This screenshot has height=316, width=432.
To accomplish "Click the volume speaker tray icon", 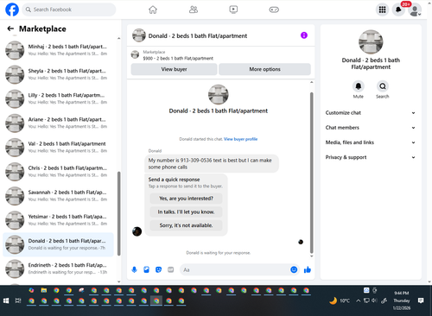I will point(374,300).
